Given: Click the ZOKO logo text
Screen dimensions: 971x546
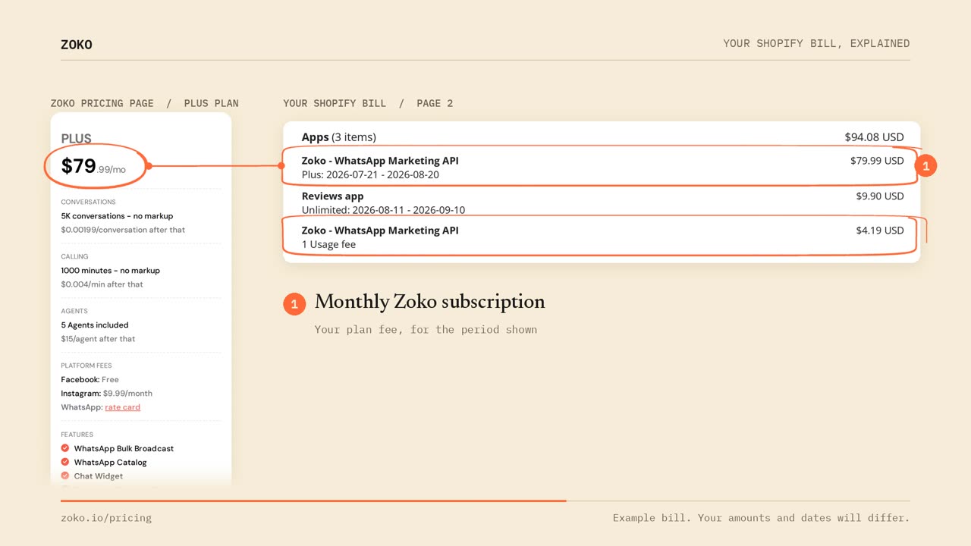Looking at the screenshot, I should tap(77, 45).
